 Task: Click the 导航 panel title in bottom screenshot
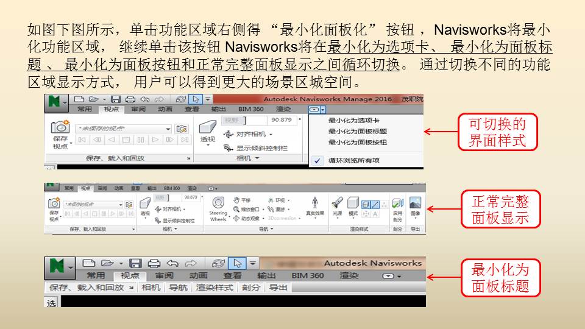[178, 288]
